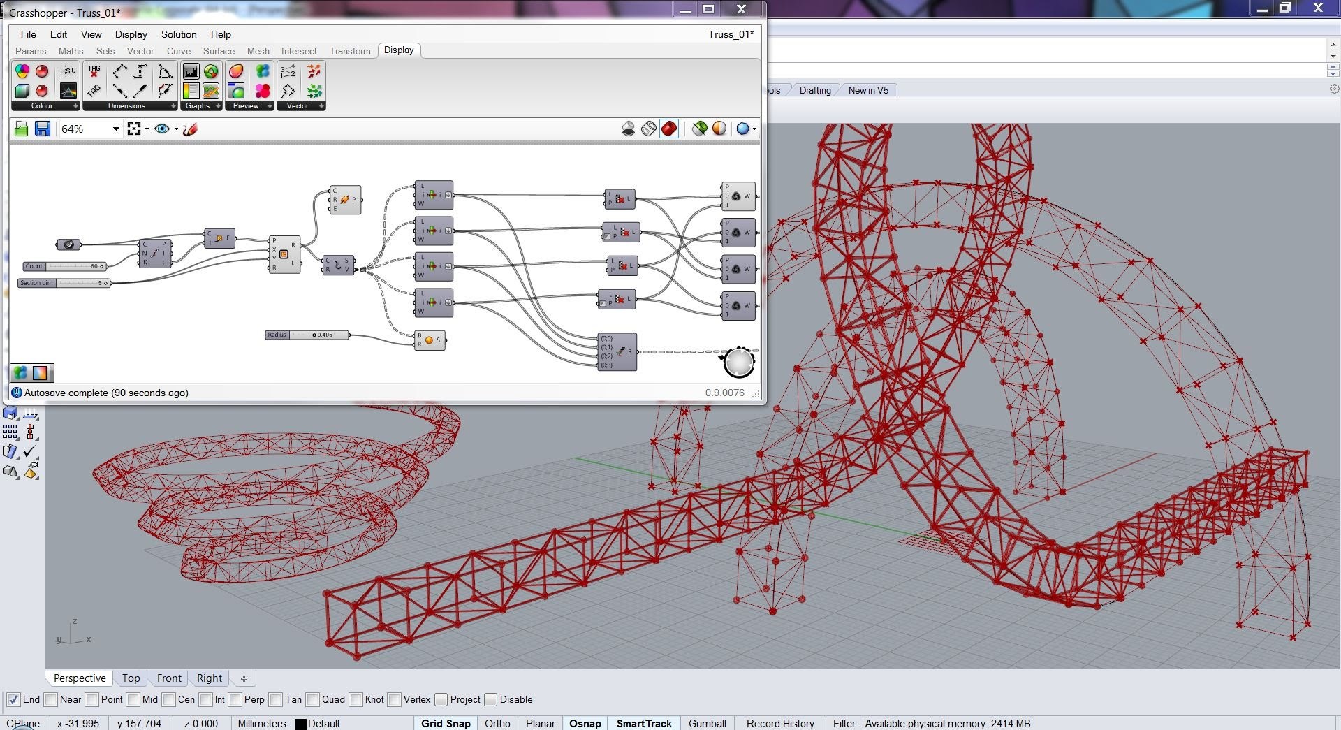The height and width of the screenshot is (730, 1341).
Task: Expand the Dimensions group panel
Action: coord(173,106)
